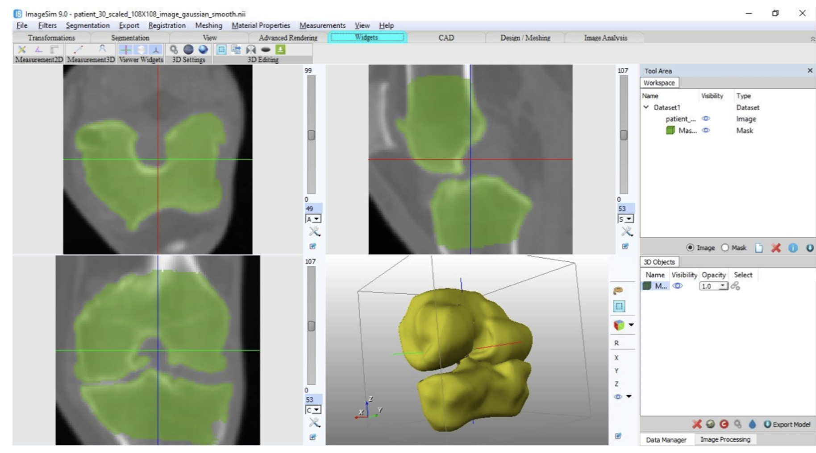Image resolution: width=816 pixels, height=453 pixels.
Task: Click the angle measurement icon in Measurement2D
Action: coord(38,49)
